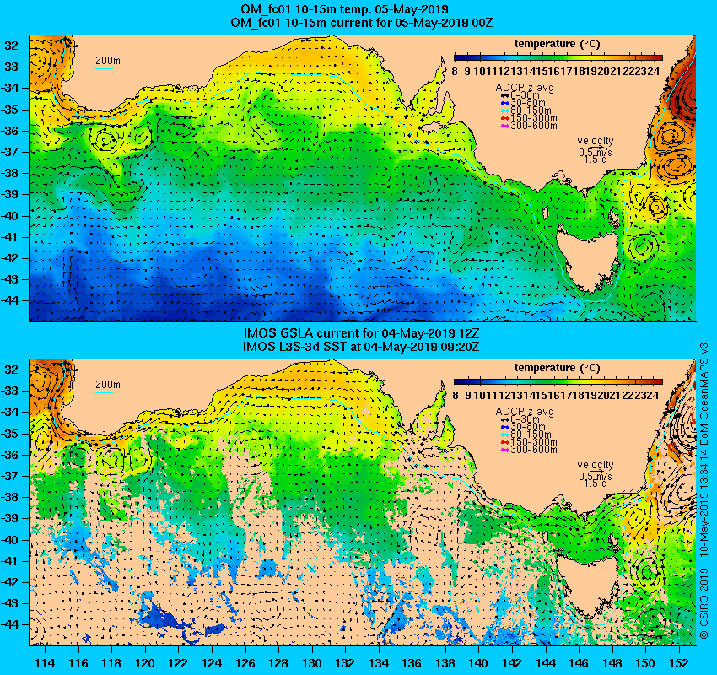Click the red 150-300m arrow in bottom legend
This screenshot has height=675, width=717.
pos(504,442)
